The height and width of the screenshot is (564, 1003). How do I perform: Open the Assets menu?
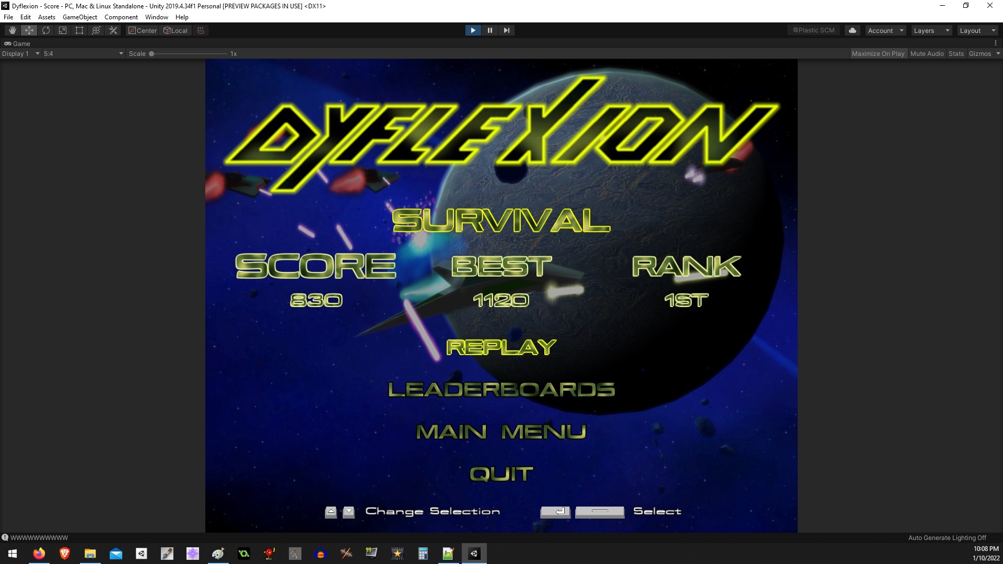point(46,17)
